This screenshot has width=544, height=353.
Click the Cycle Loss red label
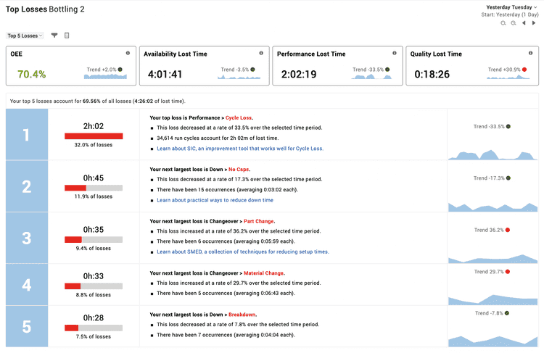239,118
